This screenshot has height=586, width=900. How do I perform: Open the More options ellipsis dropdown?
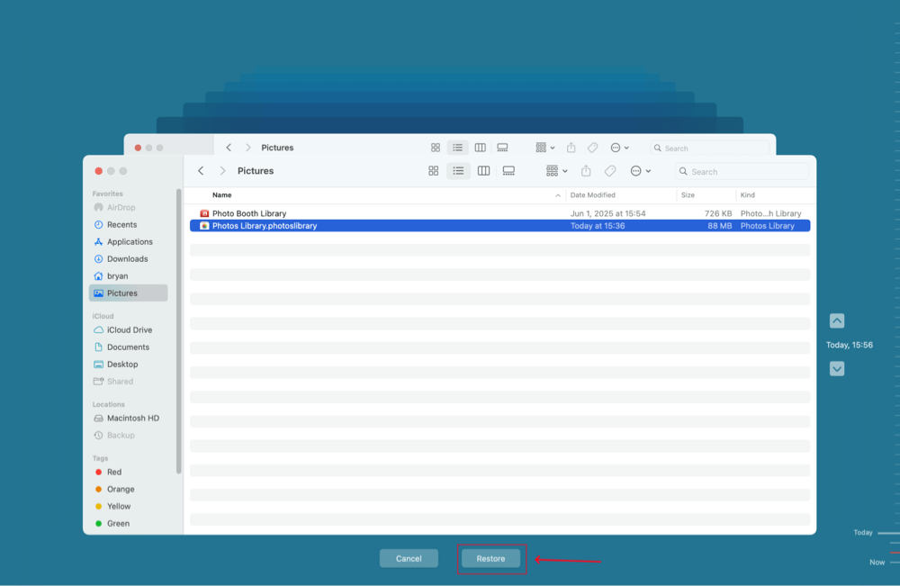click(x=639, y=170)
